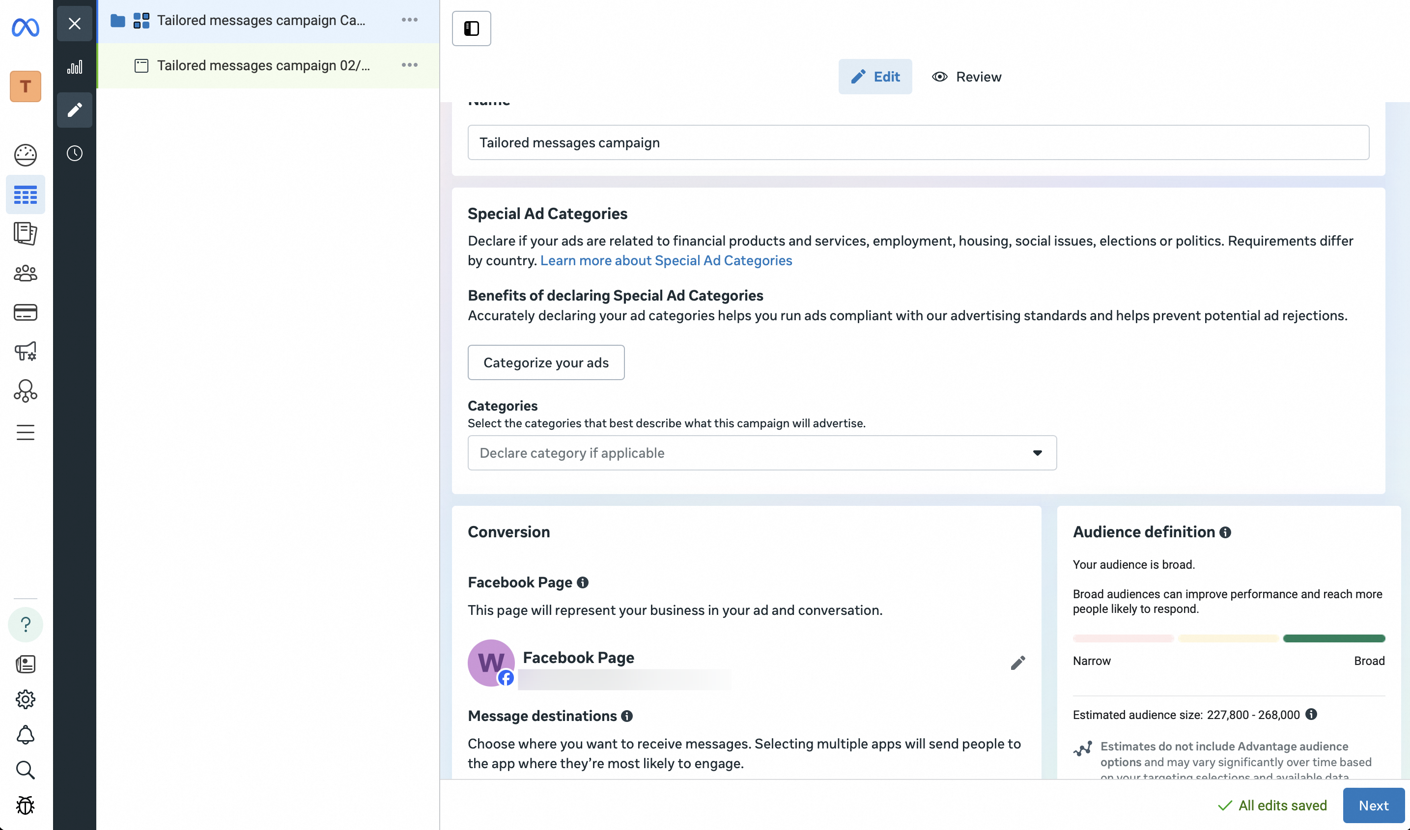Select the Edit tab
This screenshot has height=830, width=1410.
(874, 77)
